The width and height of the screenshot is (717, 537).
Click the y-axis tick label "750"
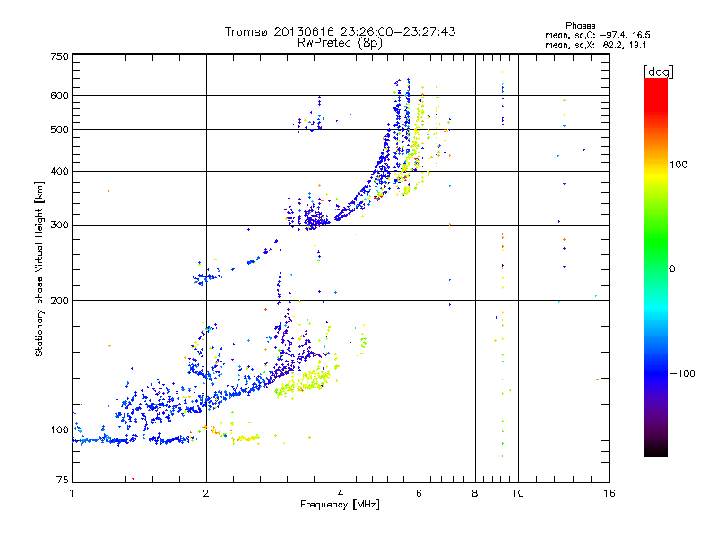click(59, 56)
